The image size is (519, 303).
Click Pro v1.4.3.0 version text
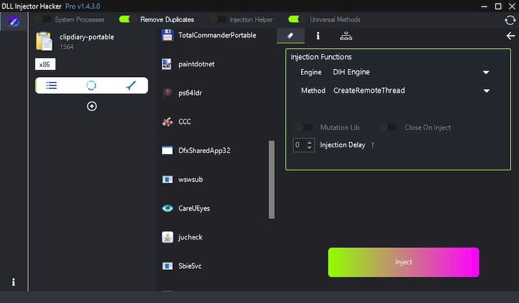pos(82,6)
